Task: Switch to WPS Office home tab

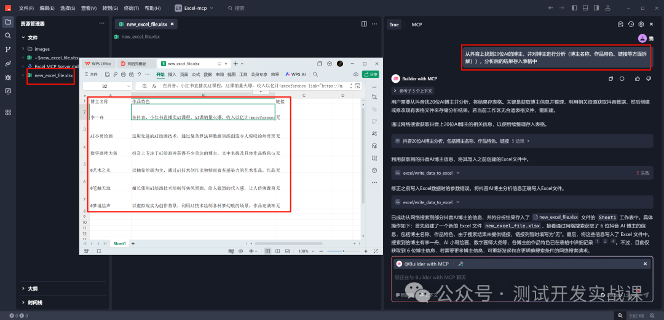Action: [98, 64]
